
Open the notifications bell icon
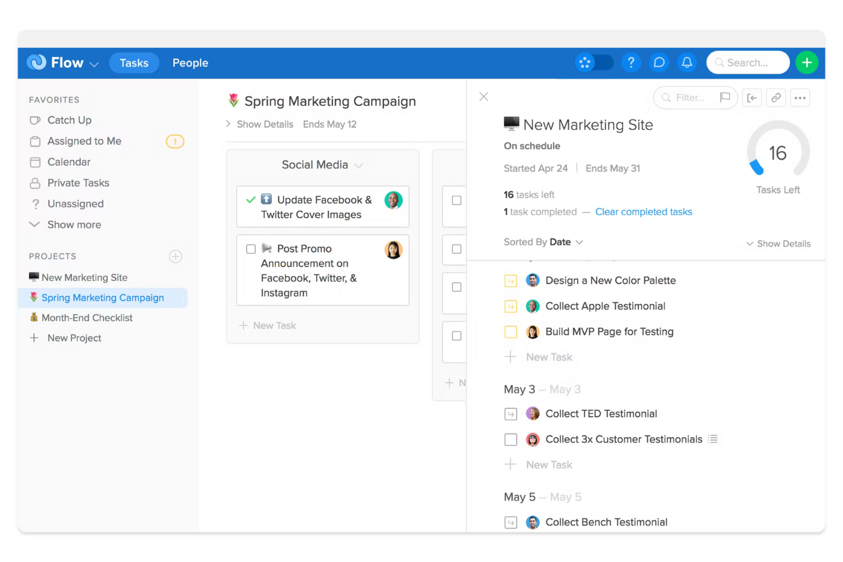coord(687,63)
